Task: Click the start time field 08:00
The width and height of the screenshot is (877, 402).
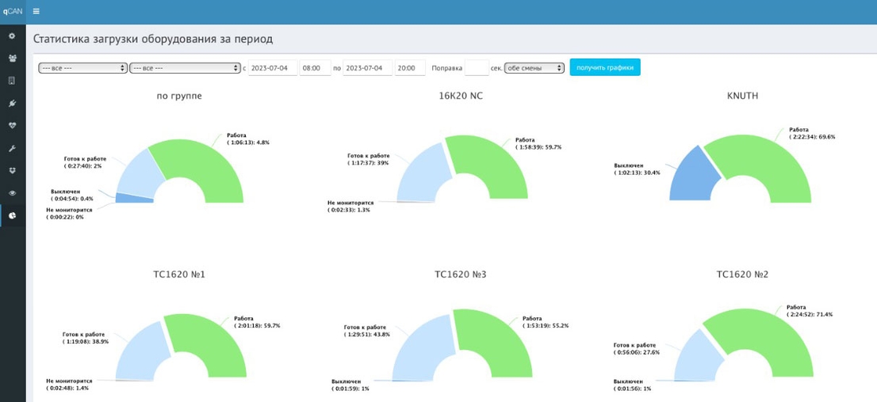Action: coord(316,67)
